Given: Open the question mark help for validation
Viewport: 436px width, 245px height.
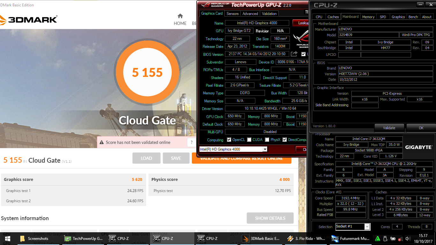Looking at the screenshot, I should [x=192, y=142].
